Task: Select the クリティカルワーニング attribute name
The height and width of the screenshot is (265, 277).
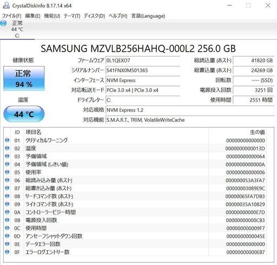Action: [x=47, y=140]
